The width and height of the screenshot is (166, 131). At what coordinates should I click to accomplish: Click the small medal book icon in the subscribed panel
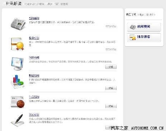pos(133,37)
